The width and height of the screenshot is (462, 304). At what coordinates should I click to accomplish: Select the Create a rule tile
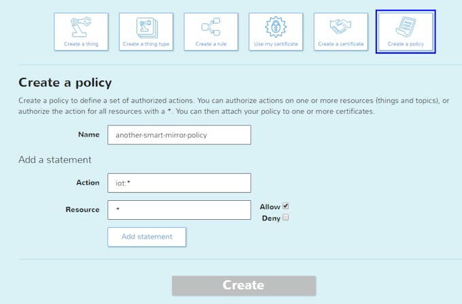point(211,32)
